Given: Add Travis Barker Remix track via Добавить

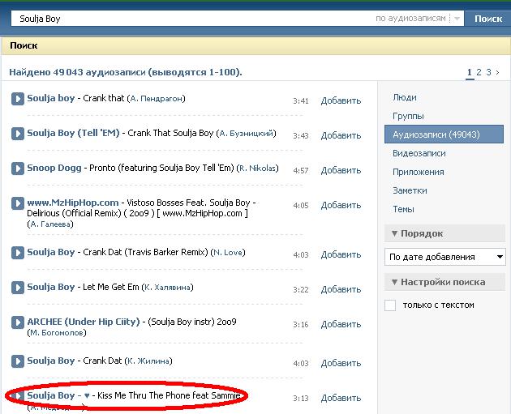Looking at the screenshot, I should [x=341, y=255].
